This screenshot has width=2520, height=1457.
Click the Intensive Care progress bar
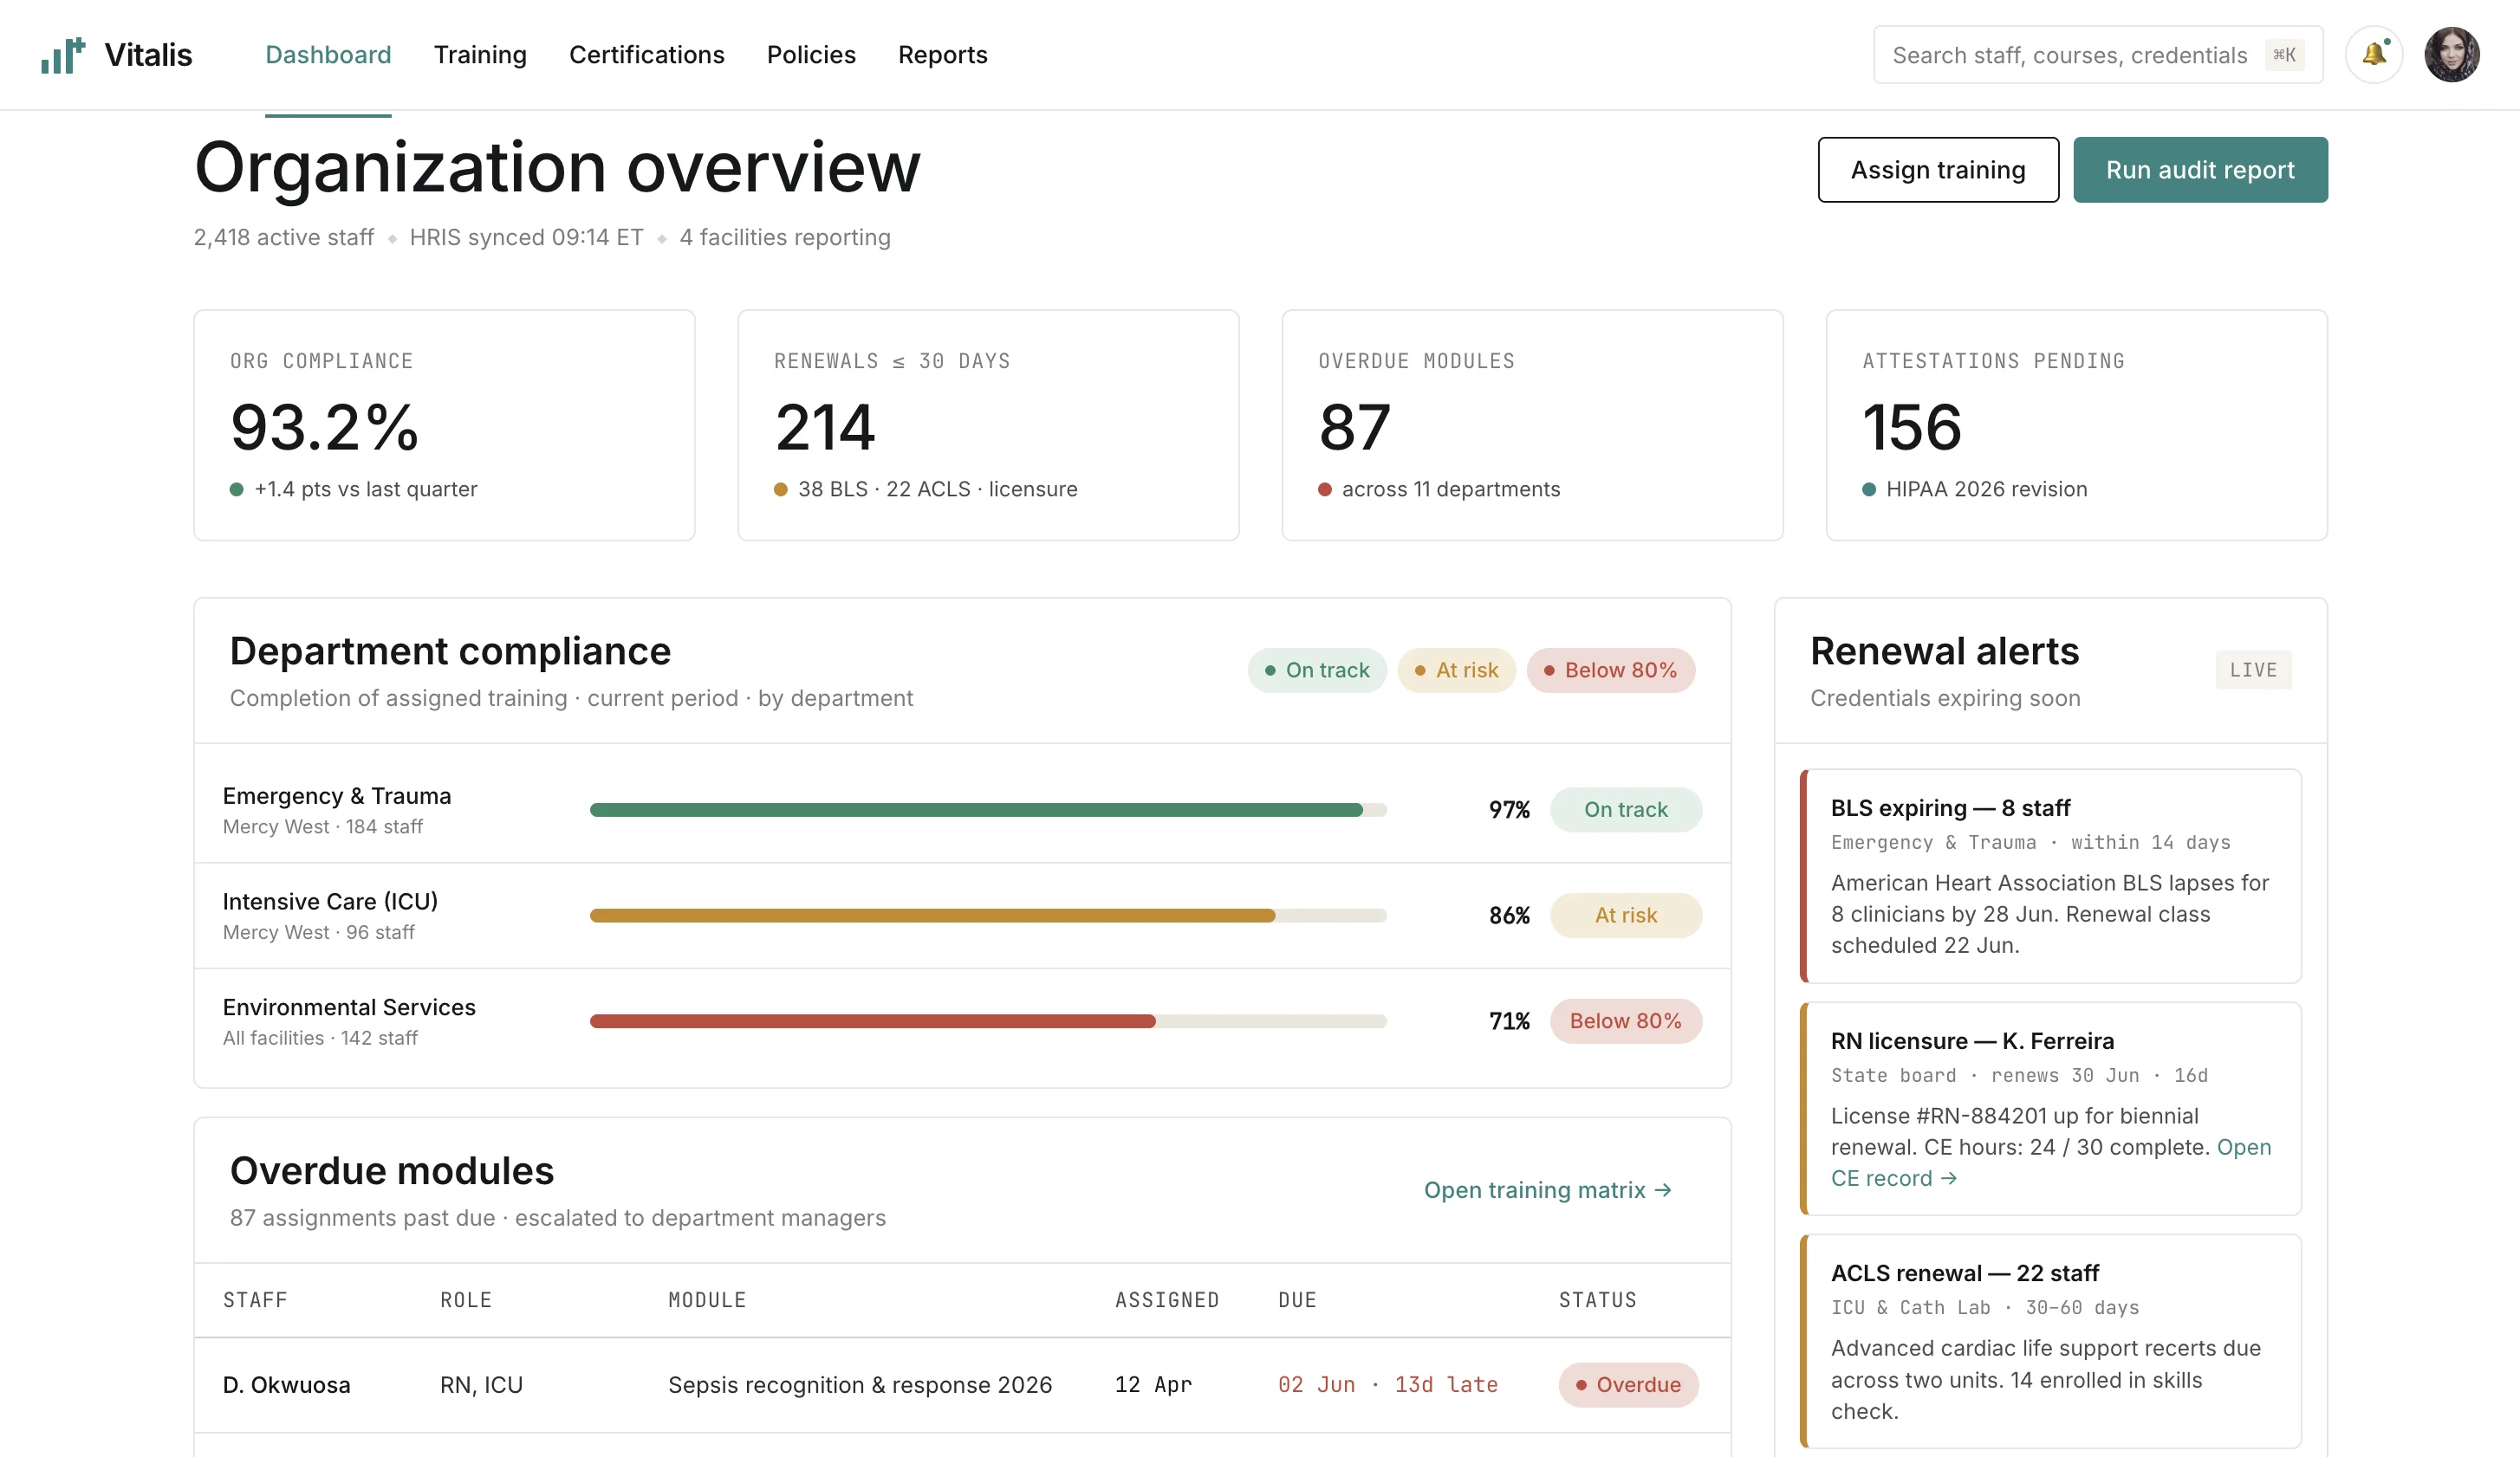pyautogui.click(x=987, y=916)
